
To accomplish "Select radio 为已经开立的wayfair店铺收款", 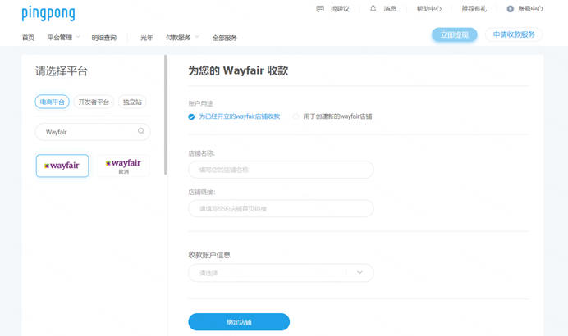I will click(191, 116).
